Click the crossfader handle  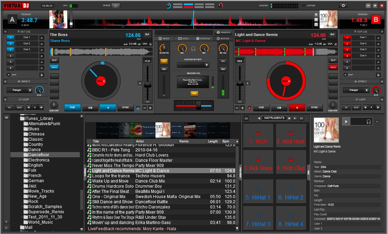198,106
